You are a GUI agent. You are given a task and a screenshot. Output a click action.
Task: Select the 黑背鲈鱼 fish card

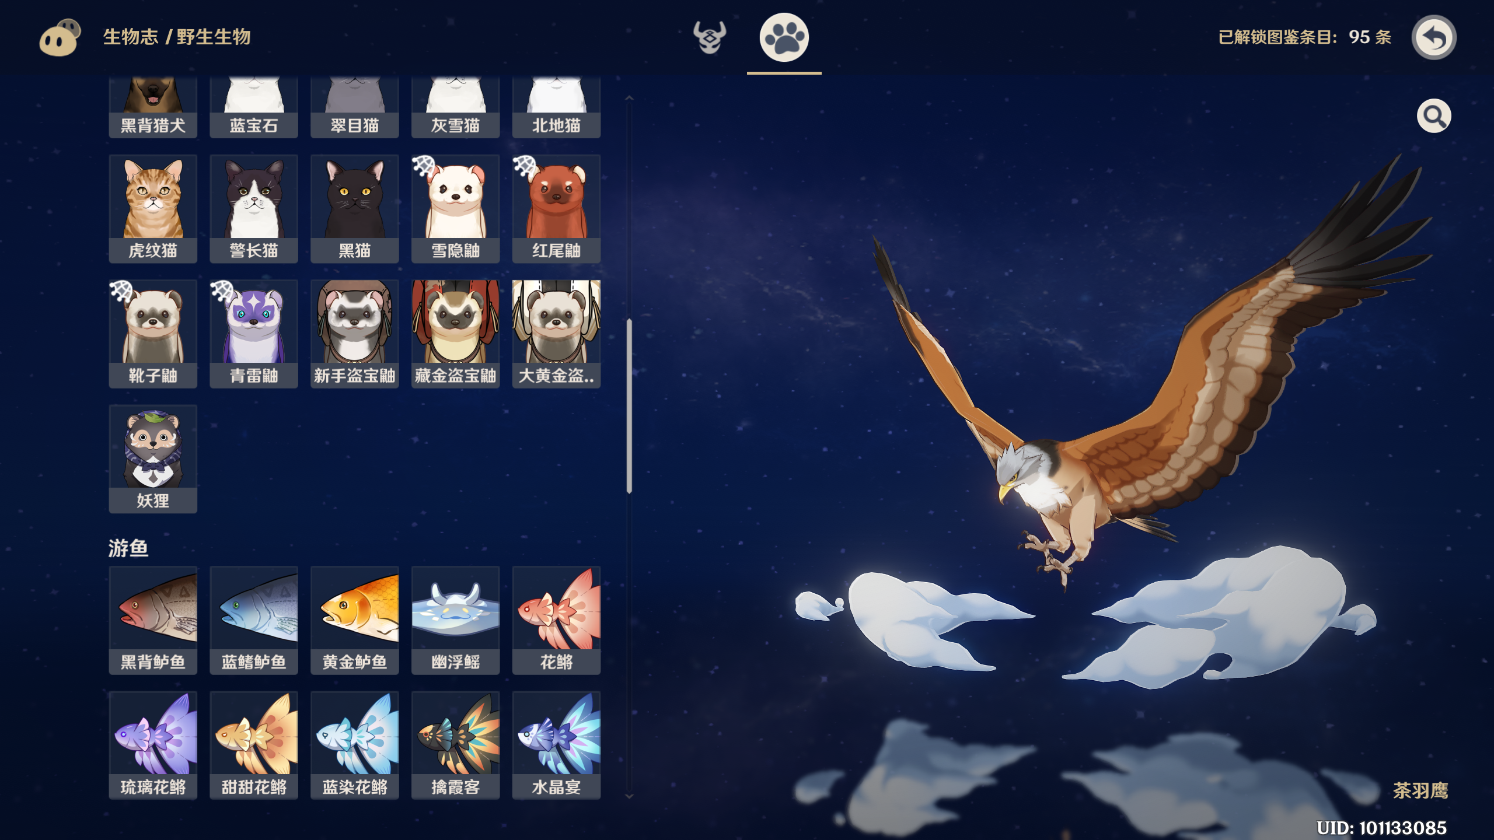coord(153,621)
